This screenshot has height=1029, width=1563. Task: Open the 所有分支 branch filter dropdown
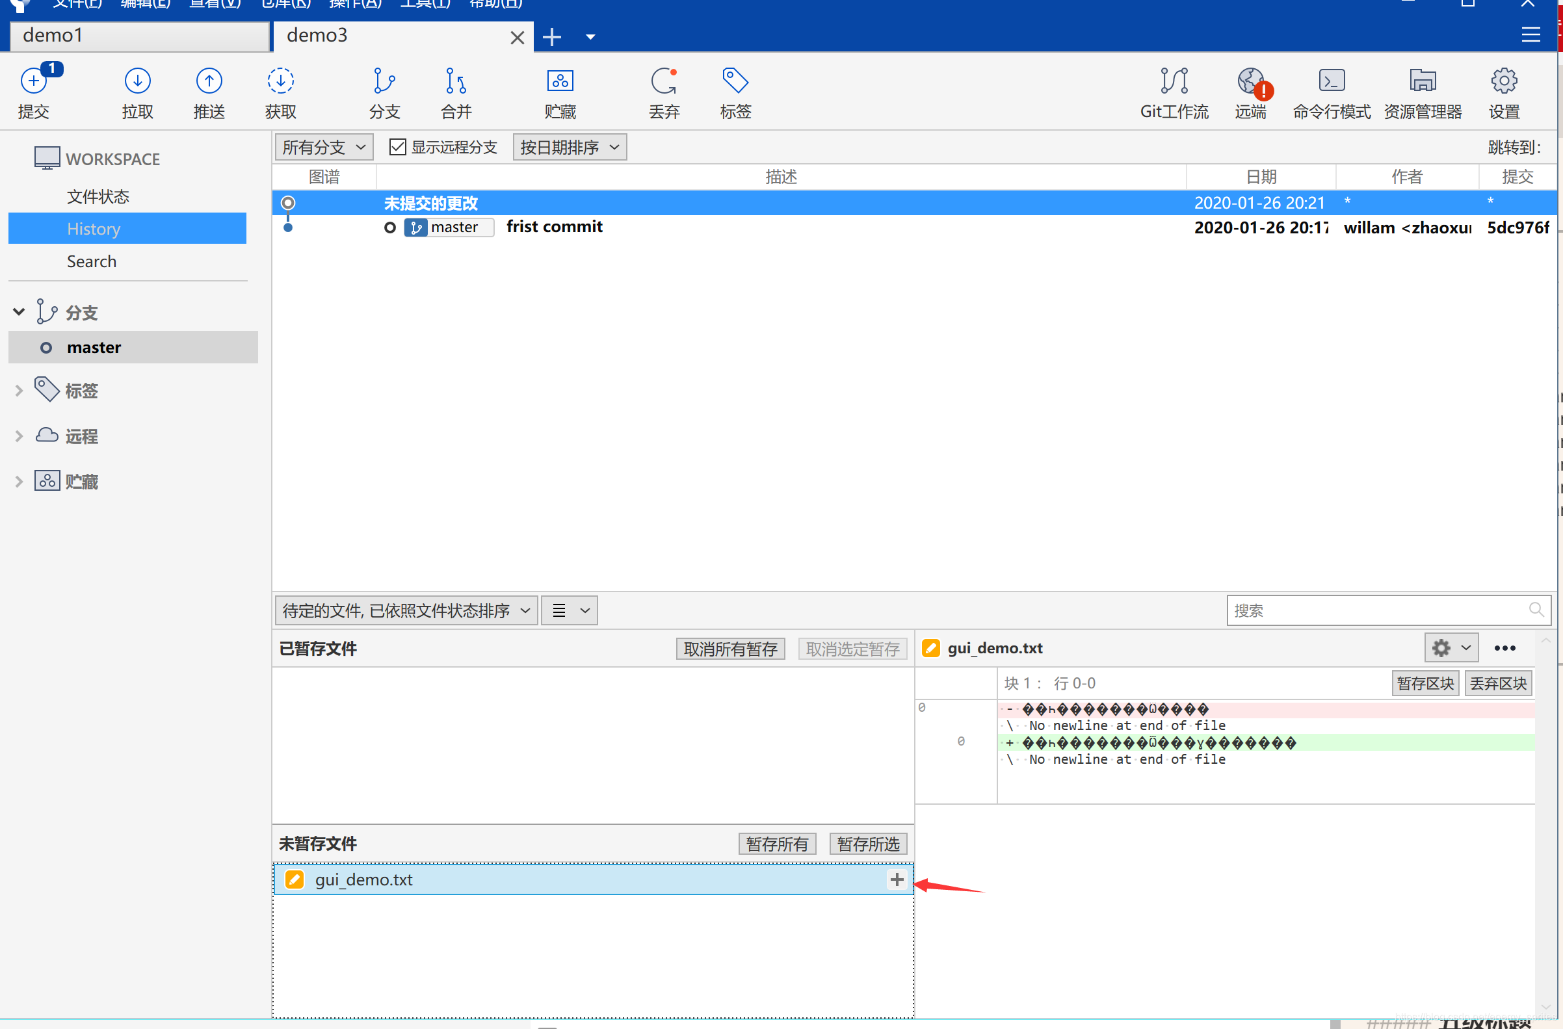(323, 147)
